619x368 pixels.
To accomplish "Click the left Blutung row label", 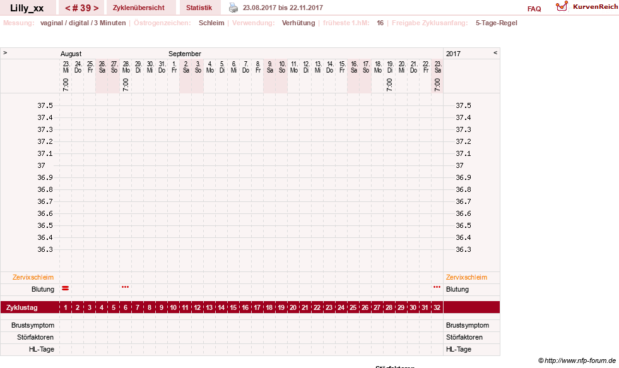I will 43,290.
